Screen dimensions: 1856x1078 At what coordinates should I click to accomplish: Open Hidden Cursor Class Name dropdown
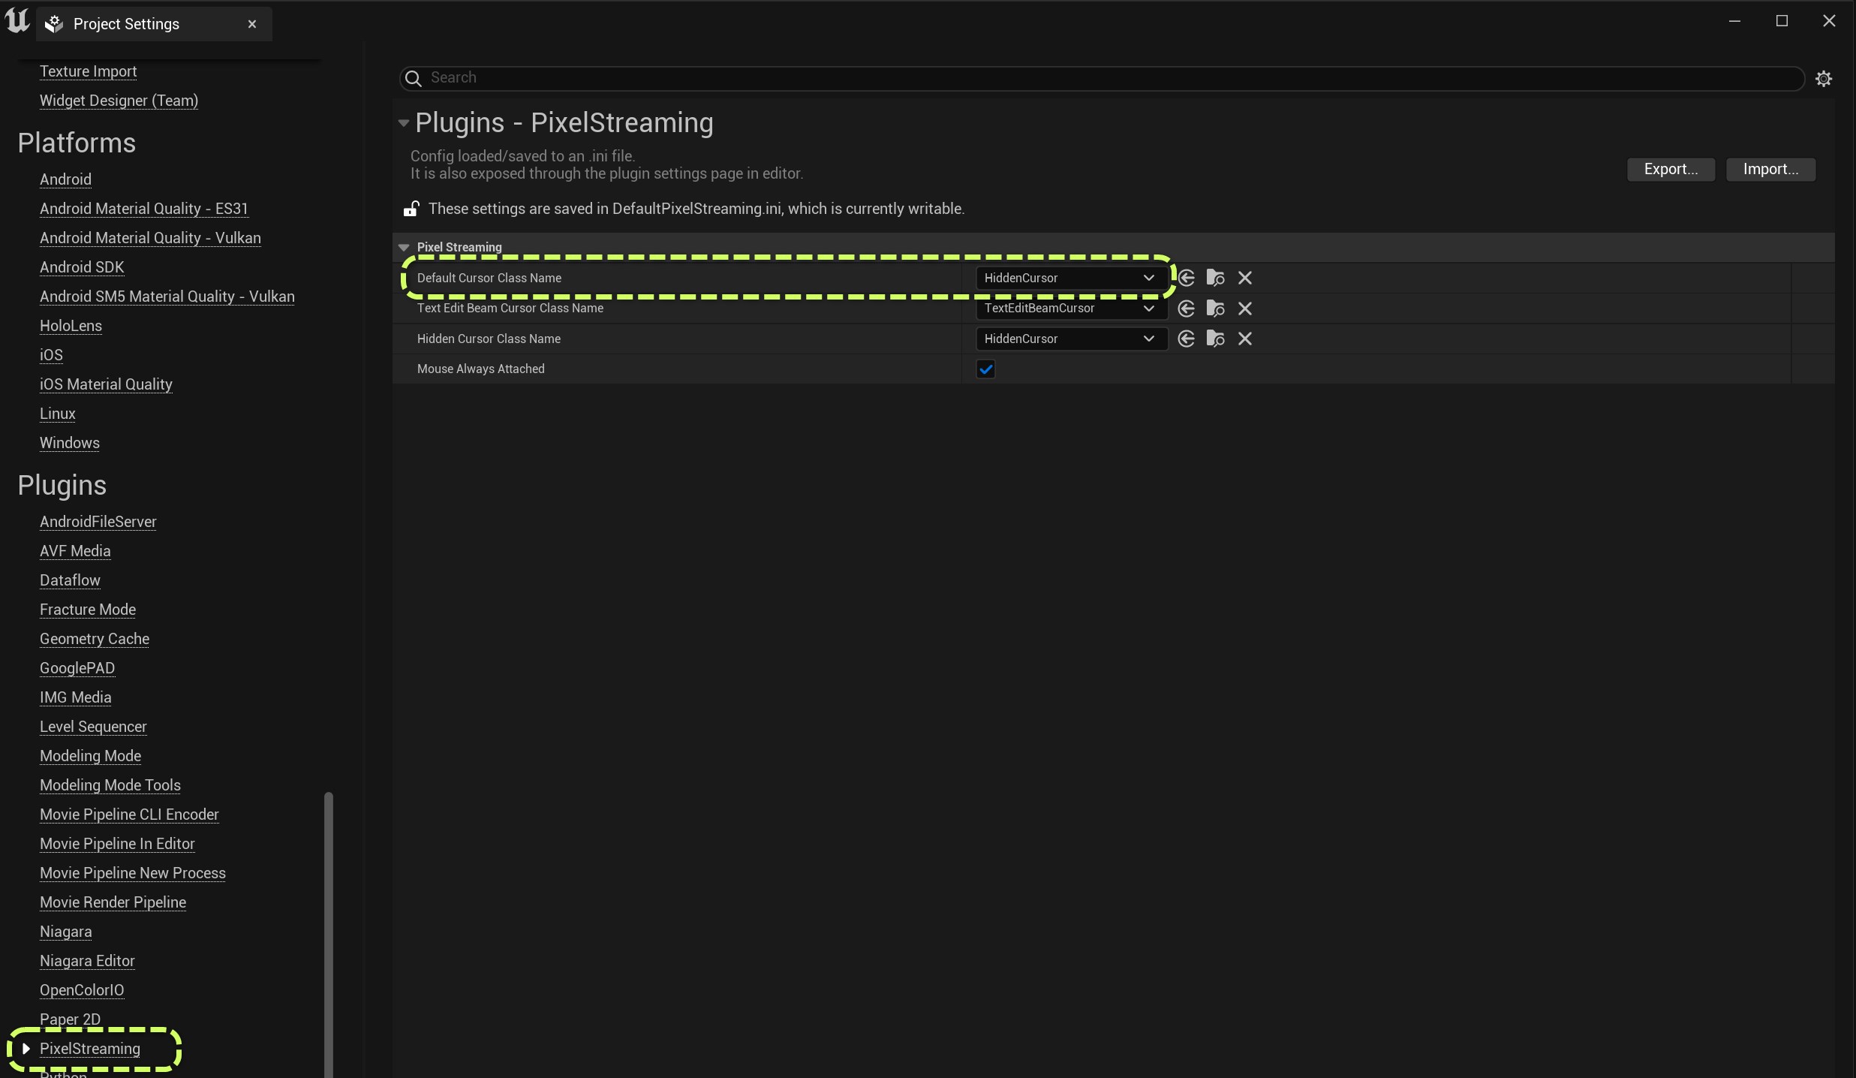pyautogui.click(x=1071, y=339)
